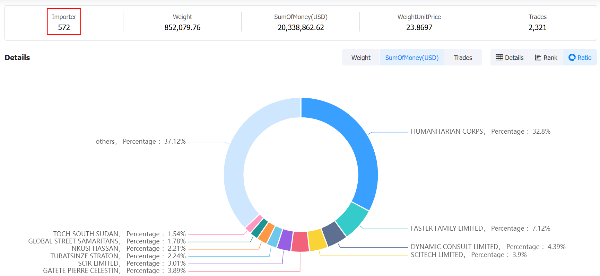The height and width of the screenshot is (276, 600).
Task: Click the Importer count 572
Action: (x=64, y=28)
